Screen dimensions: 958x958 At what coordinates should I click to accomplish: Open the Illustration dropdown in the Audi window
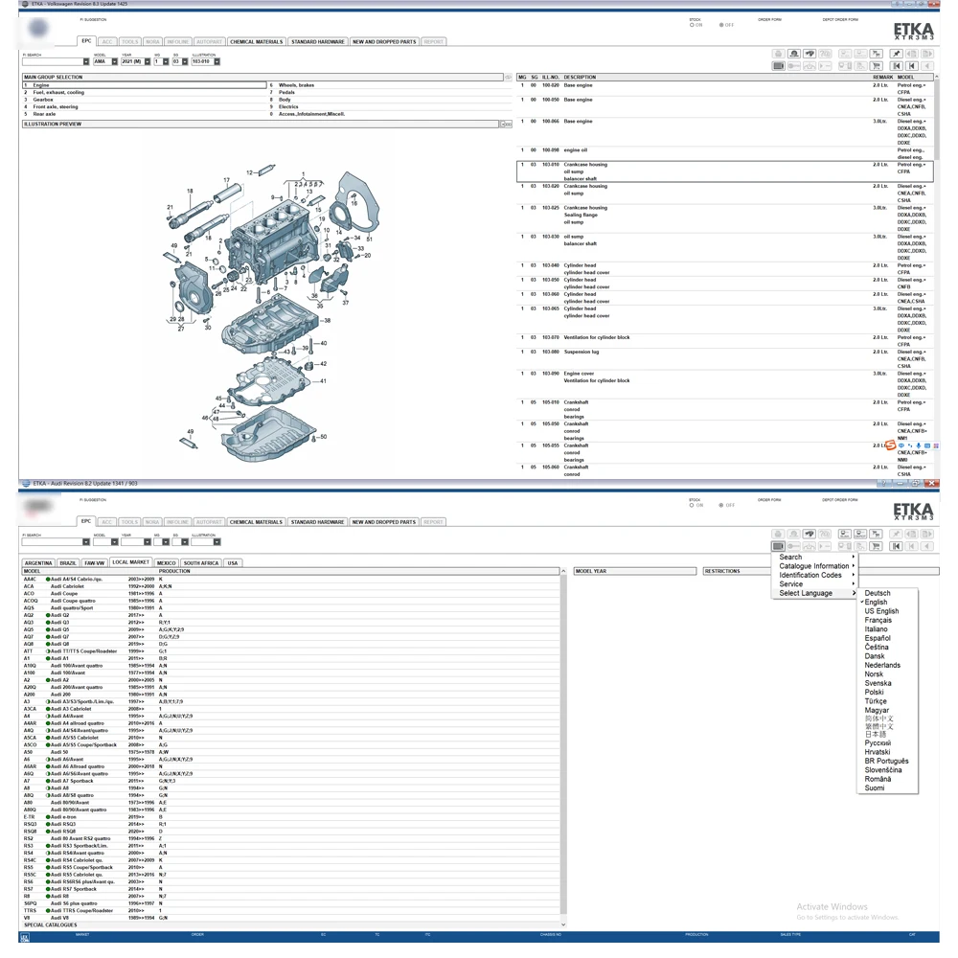[217, 542]
